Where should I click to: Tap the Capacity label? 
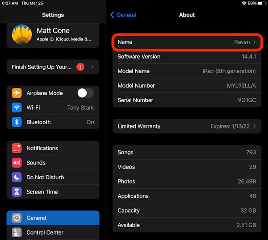(129, 211)
